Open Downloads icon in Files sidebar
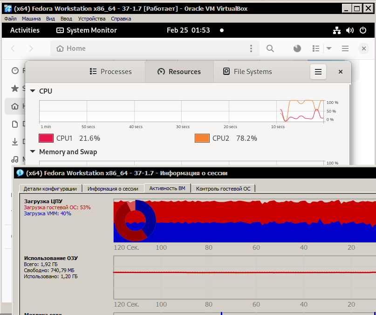 [15, 142]
